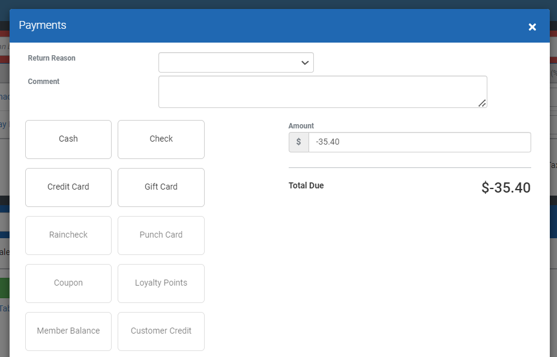Pay using Loyalty Points
This screenshot has width=557, height=357.
[161, 283]
